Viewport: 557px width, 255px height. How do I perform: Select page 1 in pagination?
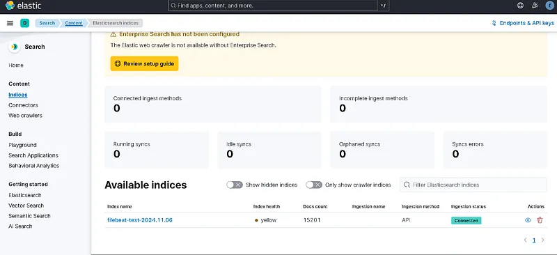coord(534,240)
